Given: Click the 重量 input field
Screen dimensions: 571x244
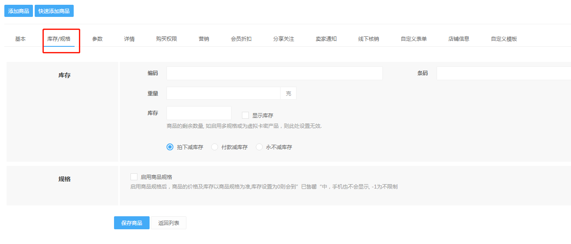Looking at the screenshot, I should (223, 93).
